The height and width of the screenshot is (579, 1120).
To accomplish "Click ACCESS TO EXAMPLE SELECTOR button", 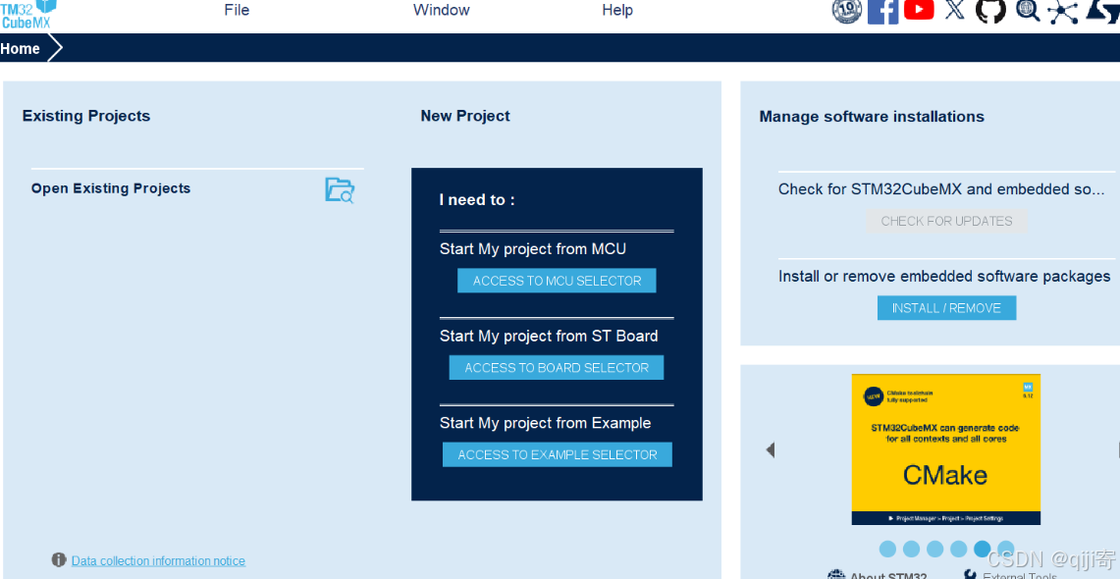I will (558, 454).
